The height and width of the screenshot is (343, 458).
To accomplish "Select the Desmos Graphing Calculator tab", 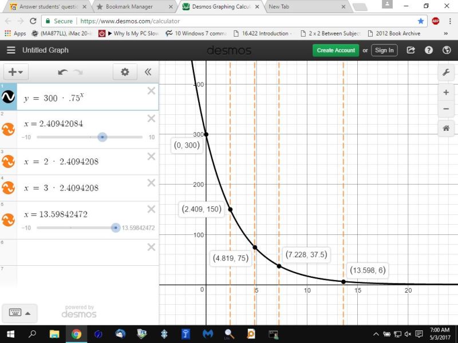I will [221, 6].
